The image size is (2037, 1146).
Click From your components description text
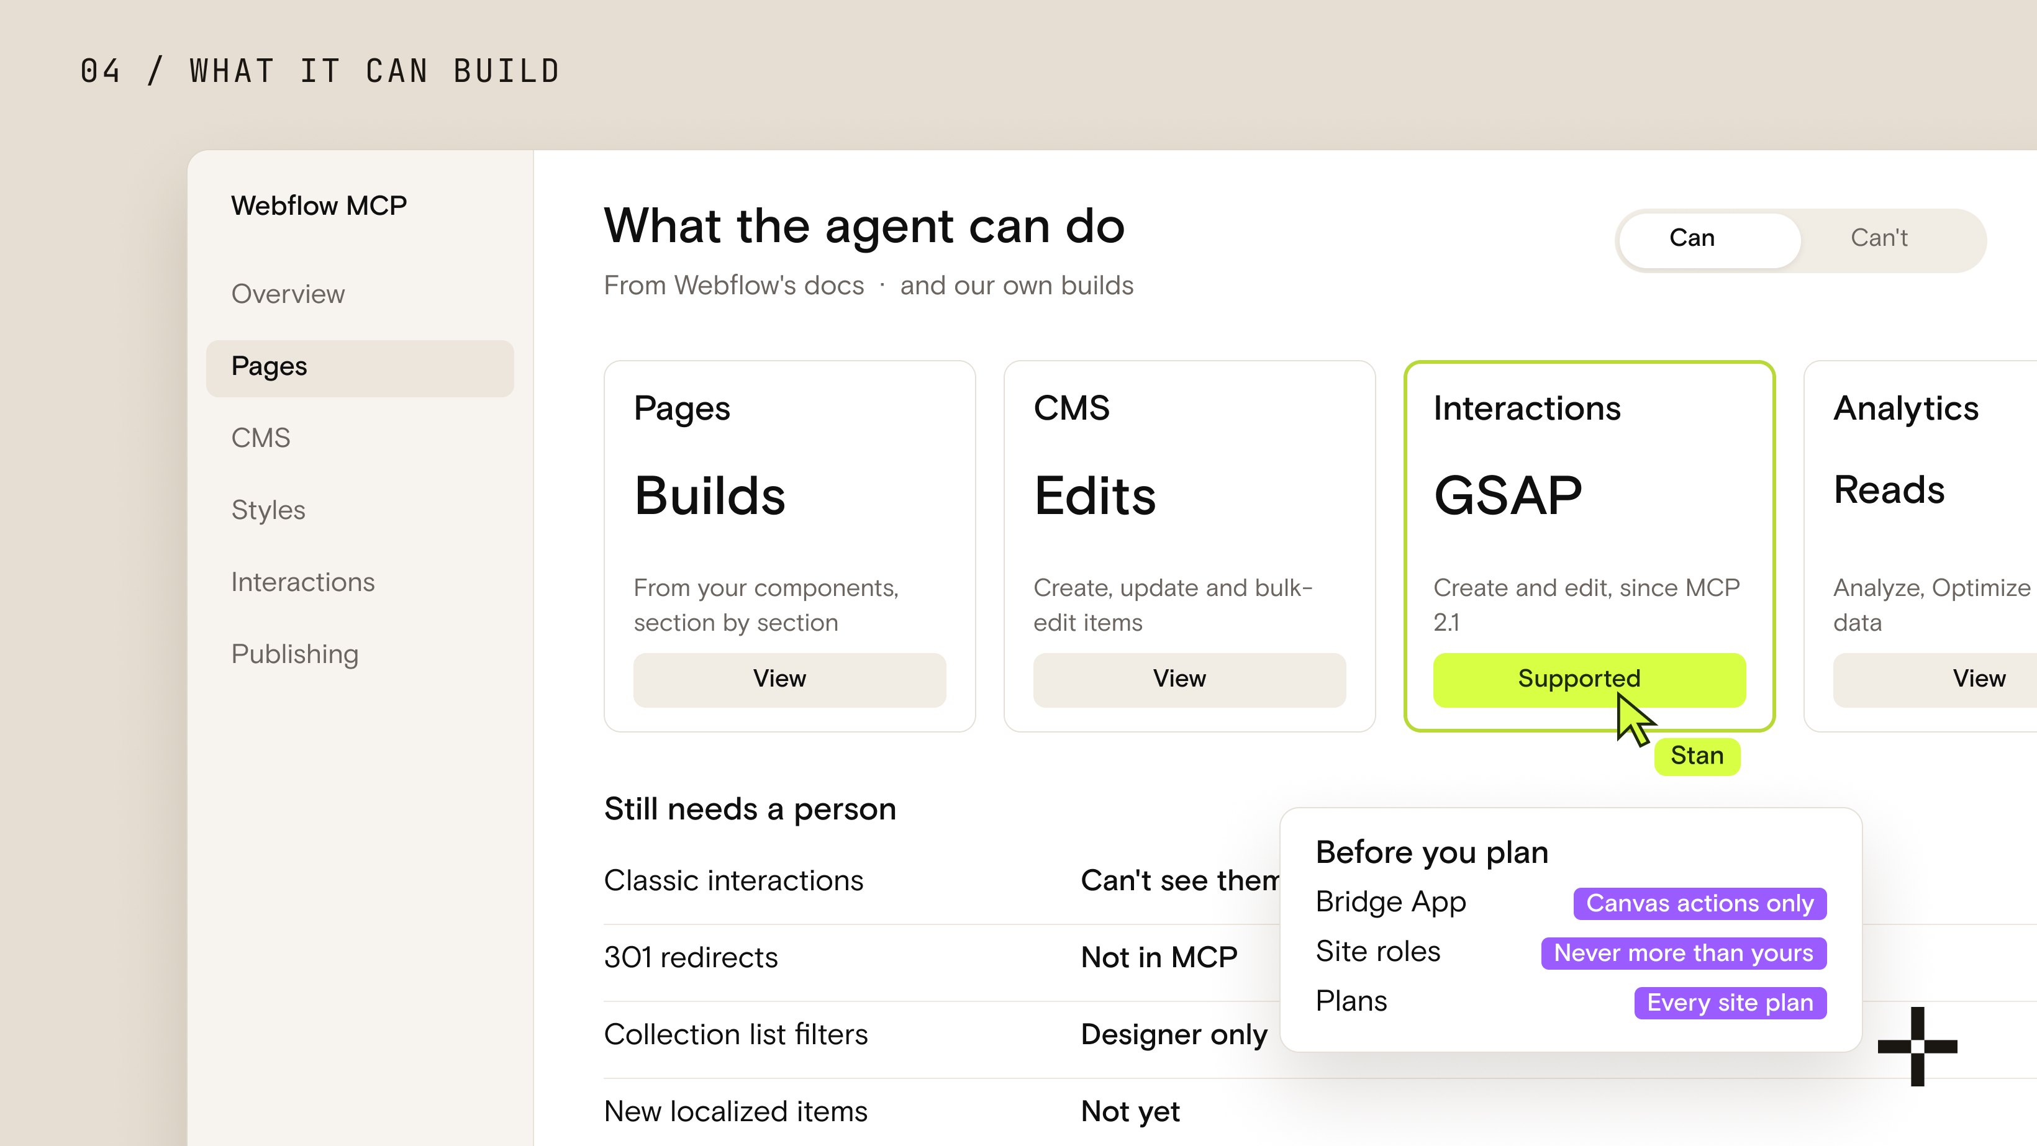[766, 605]
